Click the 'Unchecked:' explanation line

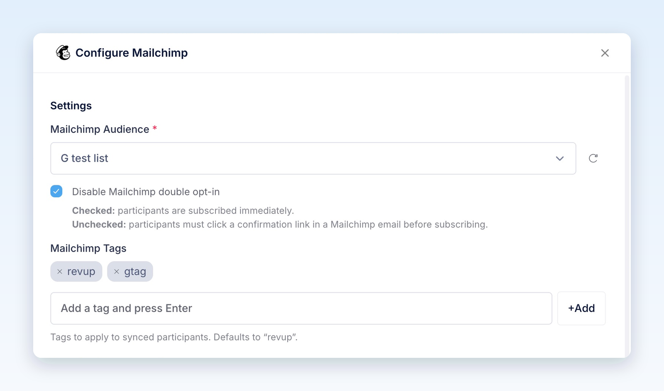pyautogui.click(x=280, y=224)
